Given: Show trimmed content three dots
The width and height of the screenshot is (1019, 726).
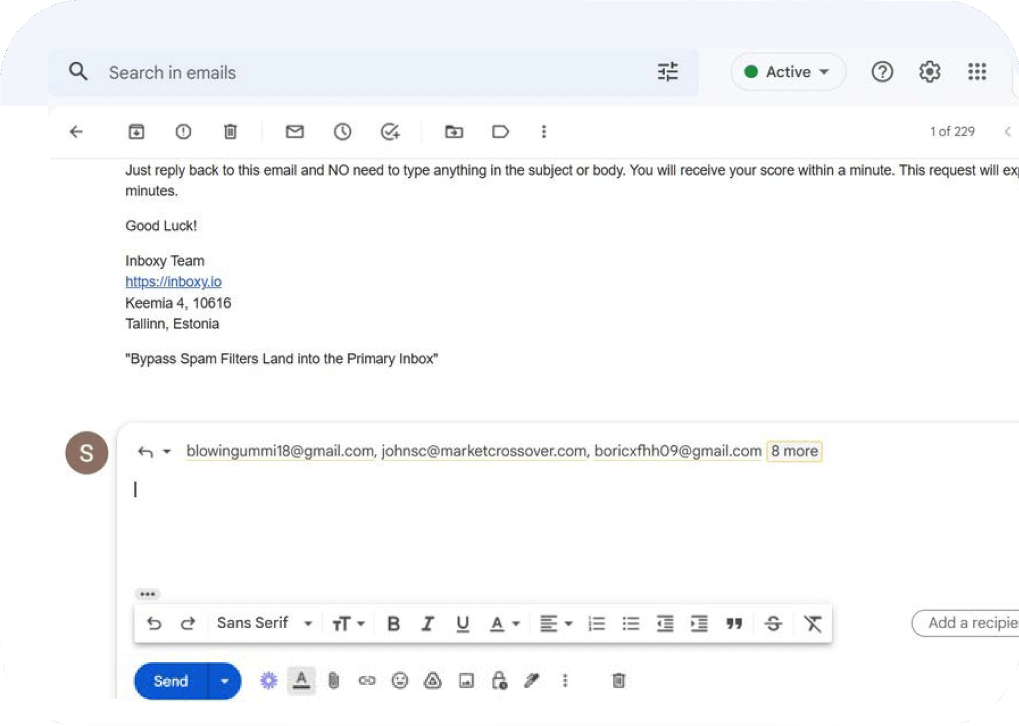Looking at the screenshot, I should pos(148,594).
